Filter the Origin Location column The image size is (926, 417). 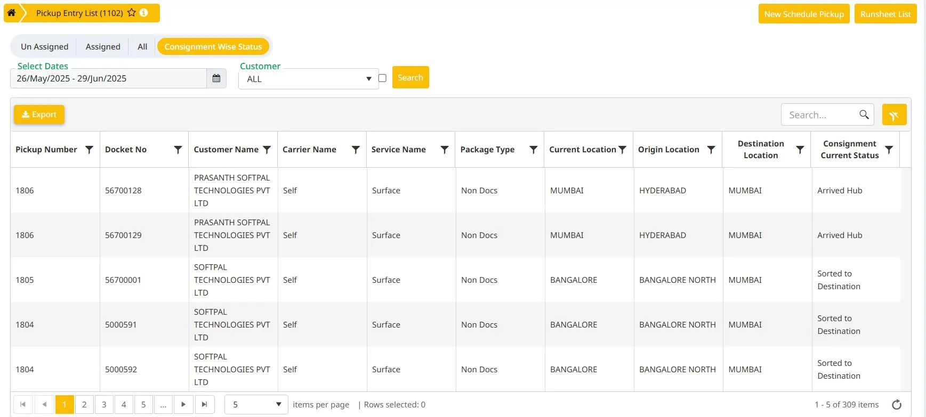pos(711,150)
